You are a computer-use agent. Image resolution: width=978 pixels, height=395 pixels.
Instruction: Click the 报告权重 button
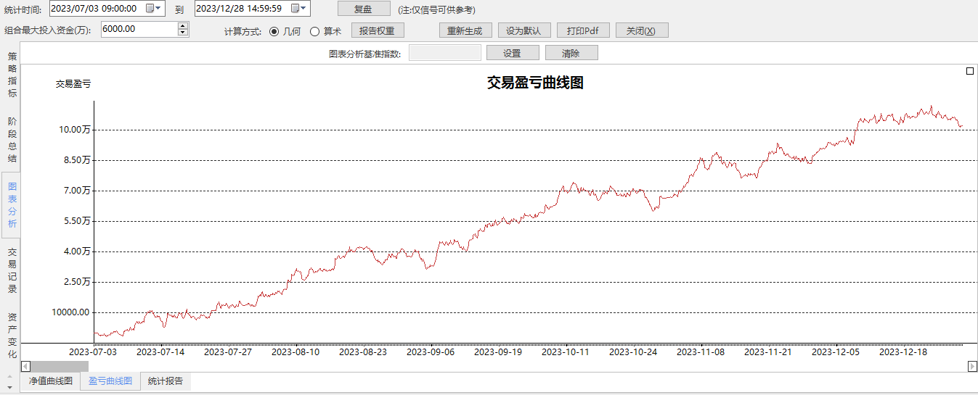point(378,30)
